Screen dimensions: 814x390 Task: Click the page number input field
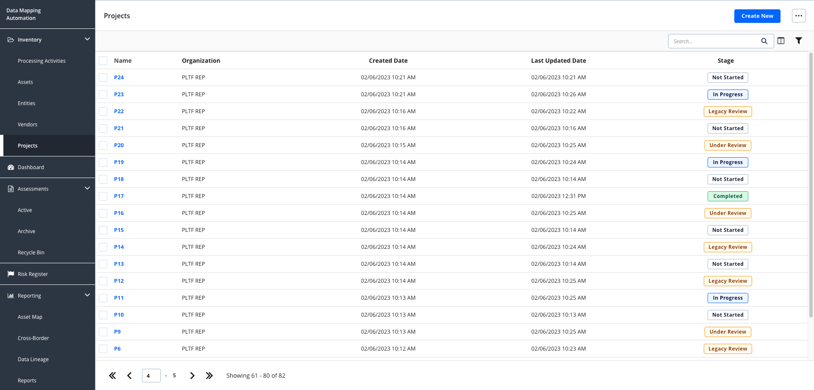pos(151,376)
